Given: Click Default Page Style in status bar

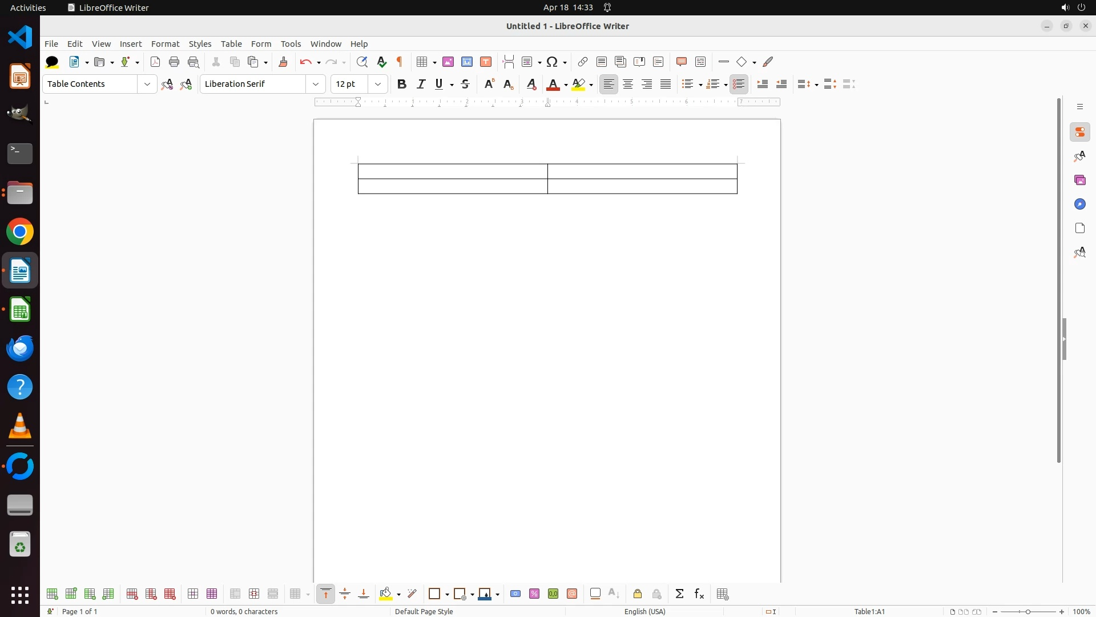Looking at the screenshot, I should 424,611.
